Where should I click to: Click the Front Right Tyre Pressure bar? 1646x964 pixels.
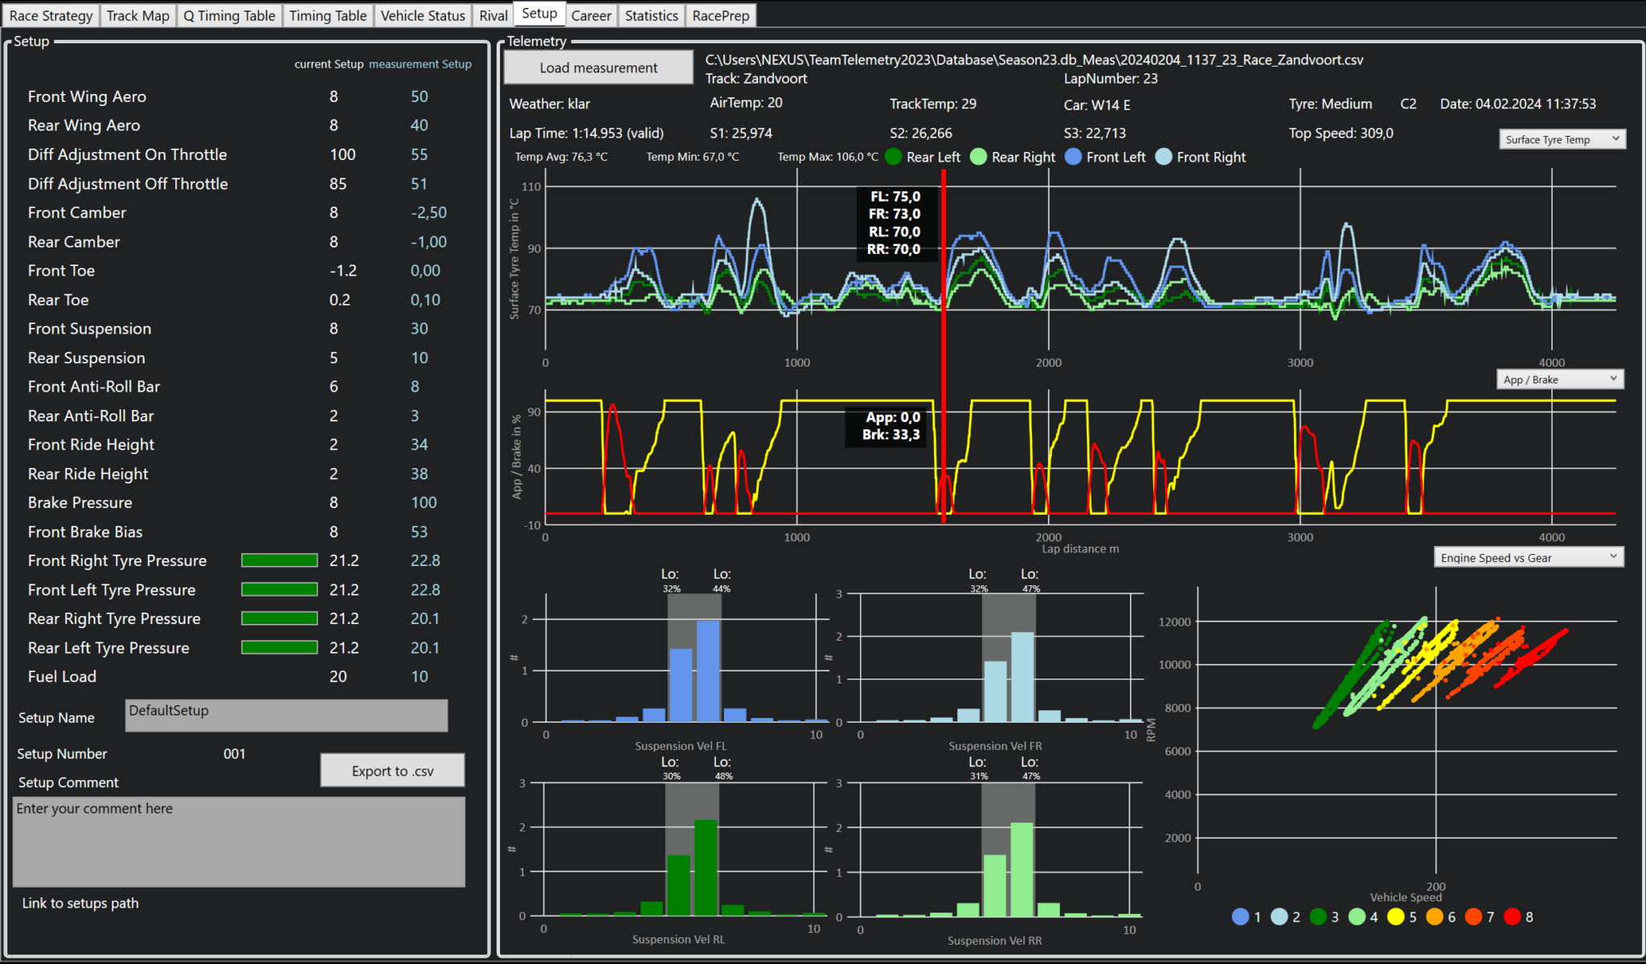[x=279, y=560]
